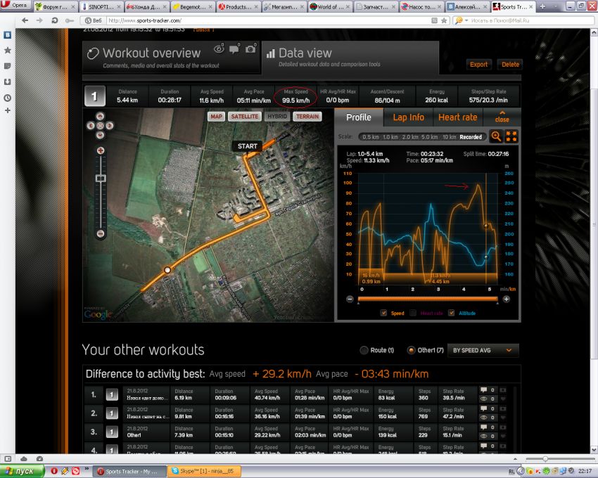This screenshot has height=478, width=598.
Task: Select the Other1 (7) radio button
Action: tap(411, 350)
